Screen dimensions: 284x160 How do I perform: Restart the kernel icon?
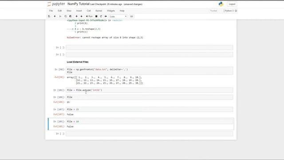[101, 16]
